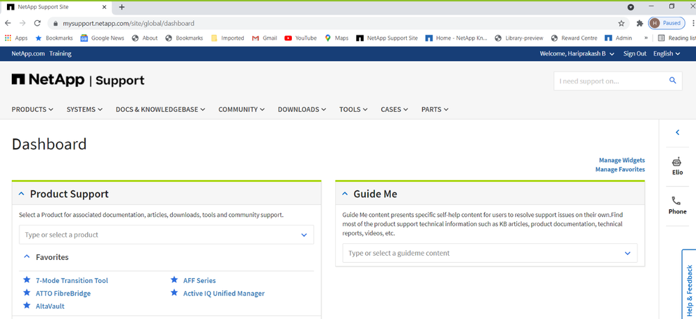Click the 'I need support on' search field
The height and width of the screenshot is (319, 696).
point(609,81)
